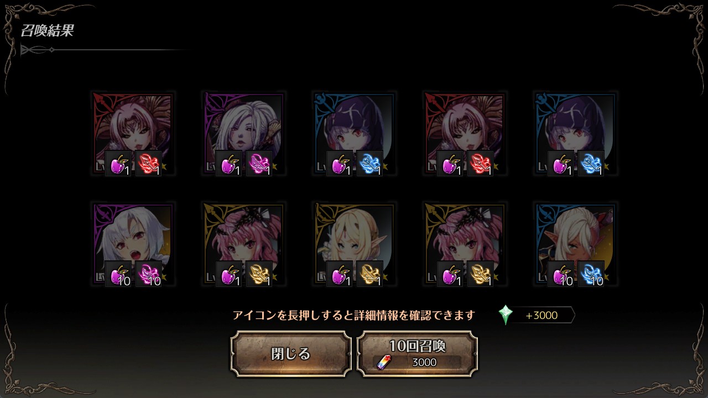Screen dimensions: 708x398
Task: Click the green gem currency icon
Action: pyautogui.click(x=506, y=315)
